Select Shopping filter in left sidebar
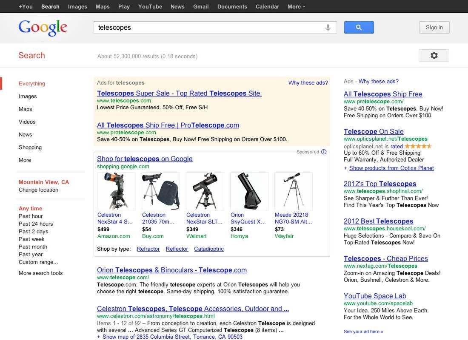468x340 pixels. 30,147
